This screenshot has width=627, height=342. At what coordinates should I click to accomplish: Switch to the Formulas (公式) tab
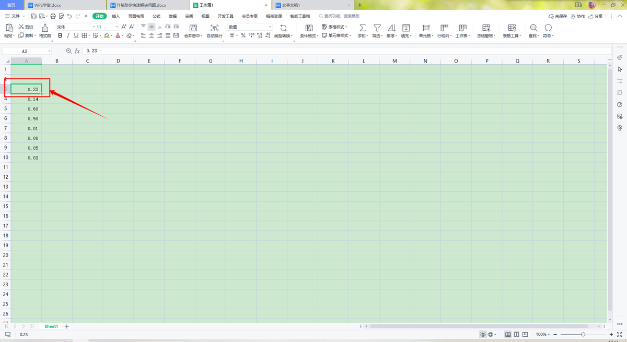coord(156,16)
